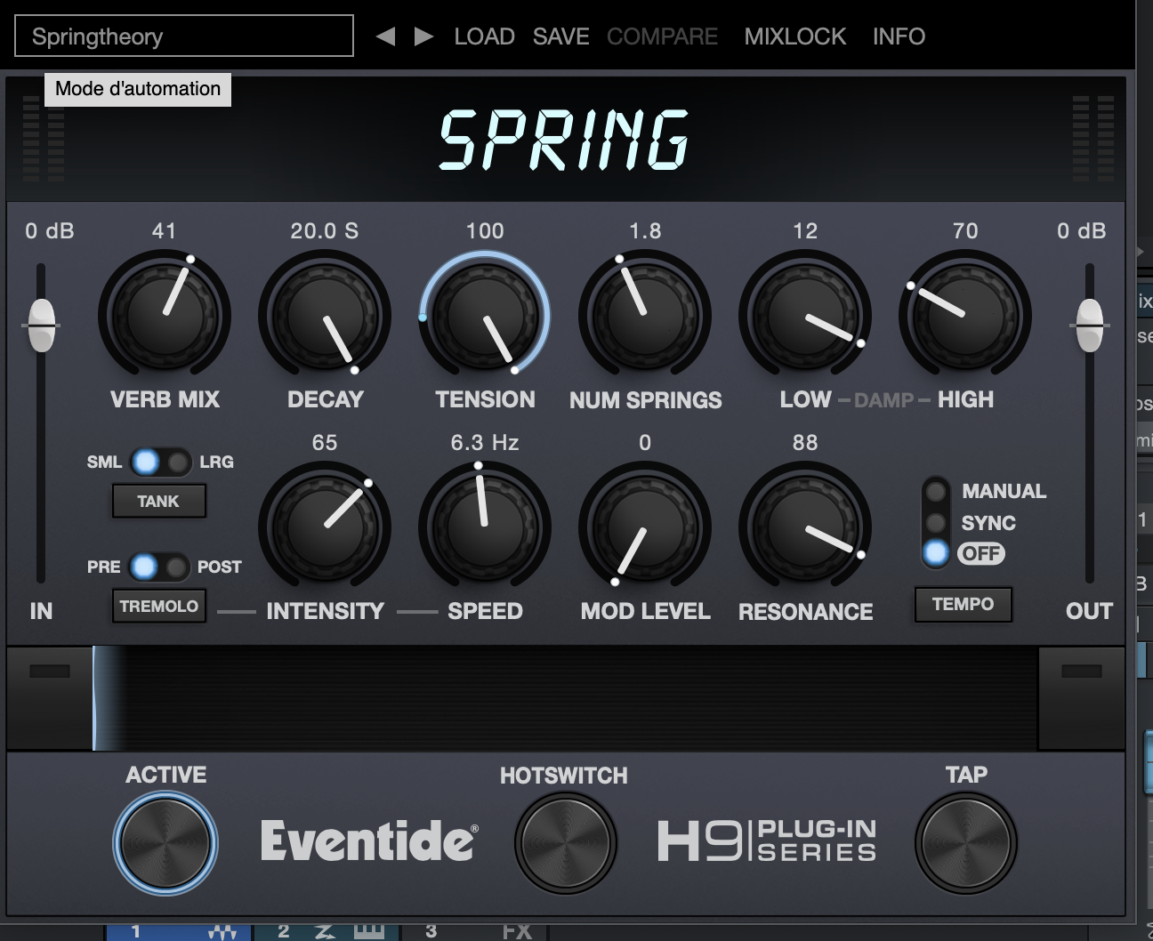Select OFF tempo mode
This screenshot has height=941, width=1153.
(936, 553)
